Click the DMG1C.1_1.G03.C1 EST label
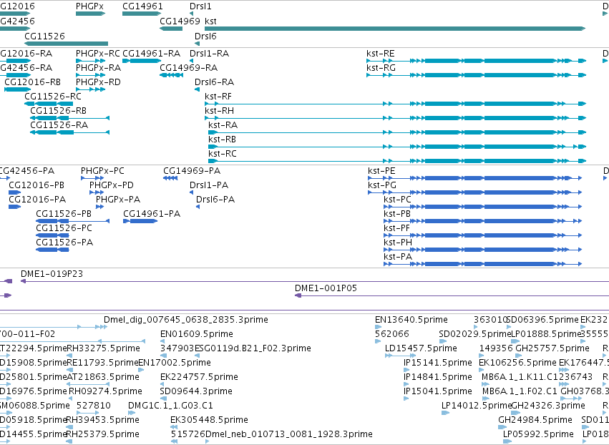Image resolution: width=609 pixels, height=445 pixels. [170, 406]
